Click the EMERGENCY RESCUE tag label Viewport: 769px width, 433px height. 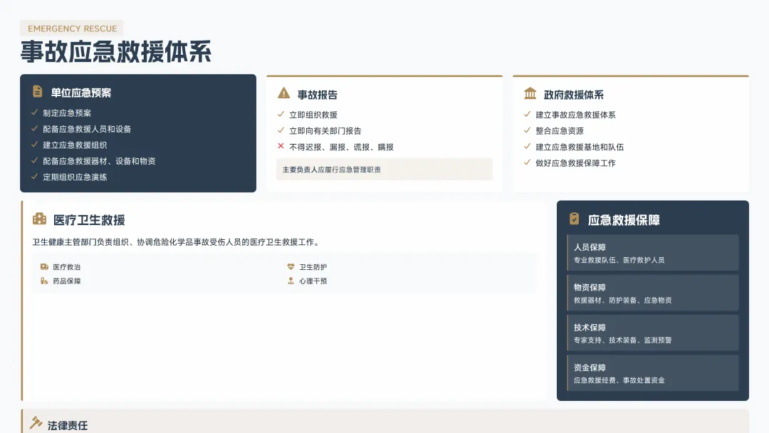(72, 28)
